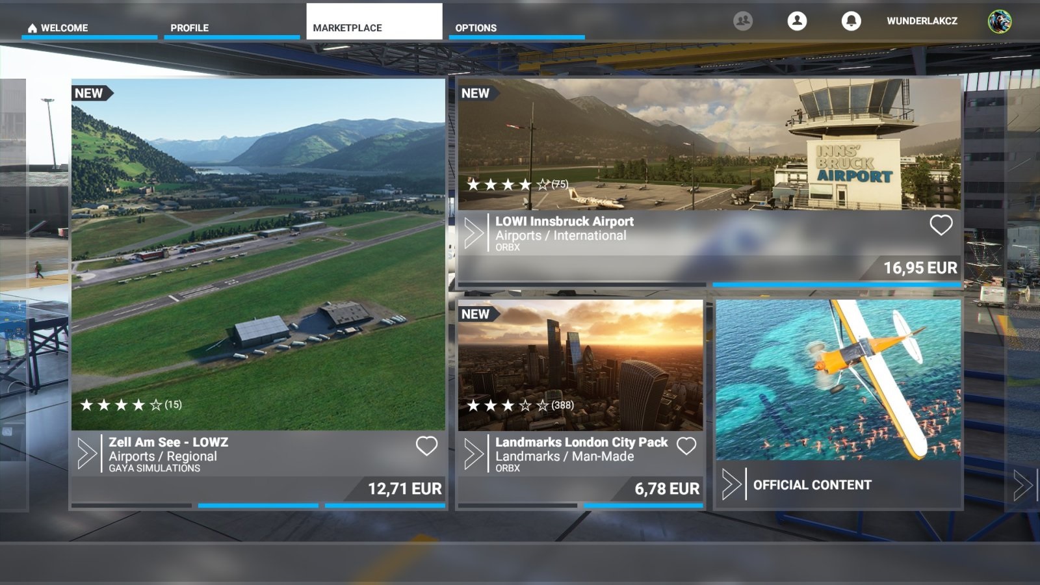Select the Marketplace tab
Image resolution: width=1040 pixels, height=585 pixels.
tap(374, 21)
